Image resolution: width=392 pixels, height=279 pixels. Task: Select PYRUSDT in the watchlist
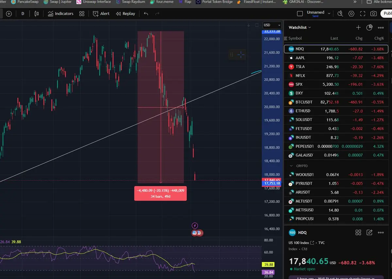336,184
